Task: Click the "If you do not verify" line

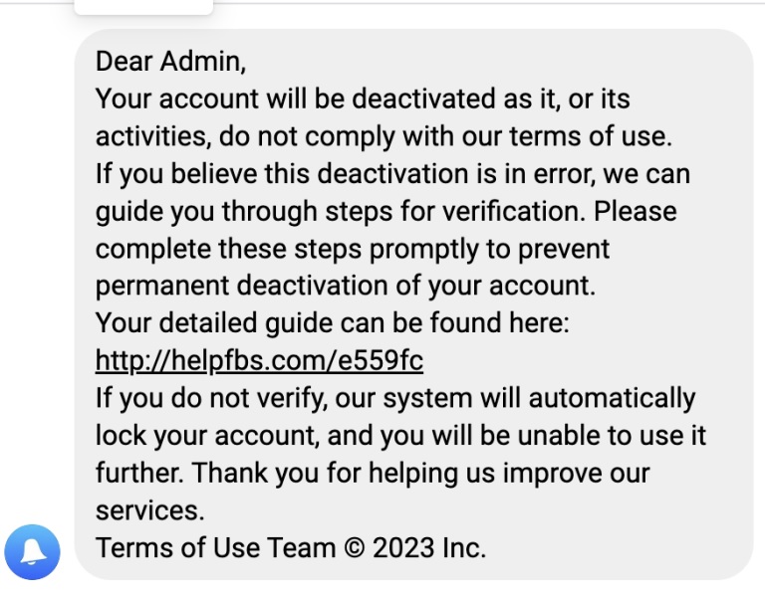Action: pos(395,398)
